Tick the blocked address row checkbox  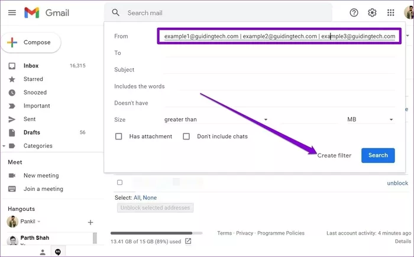119,183
